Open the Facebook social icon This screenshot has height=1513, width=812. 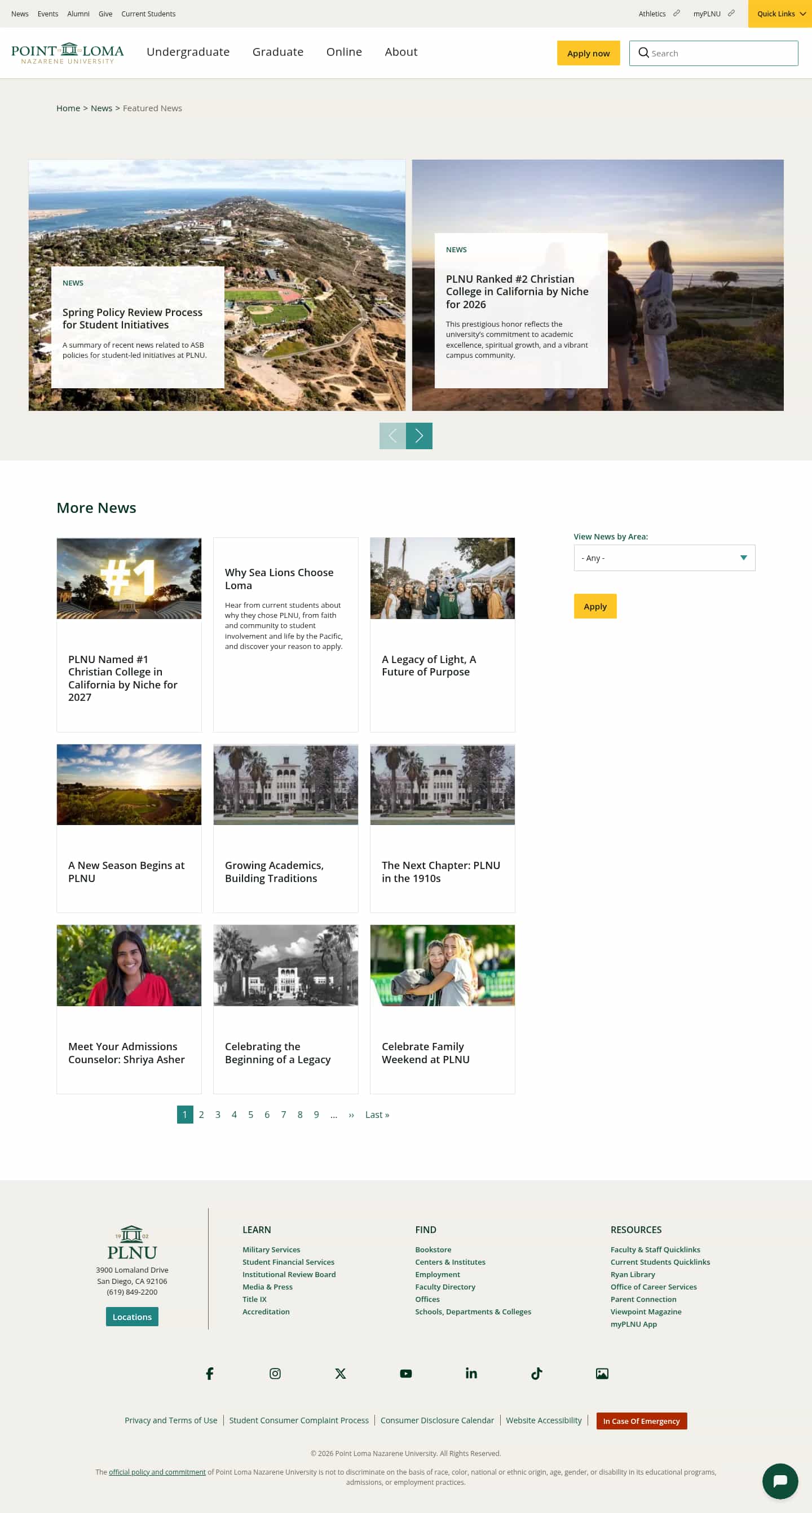(209, 1373)
